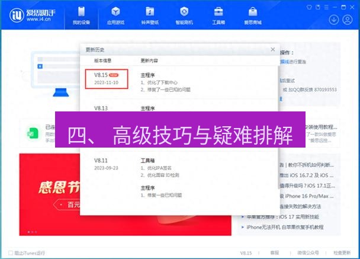The image size is (360, 259).
Task: Click the QQ group number 870193553
Action: pyautogui.click(x=325, y=89)
